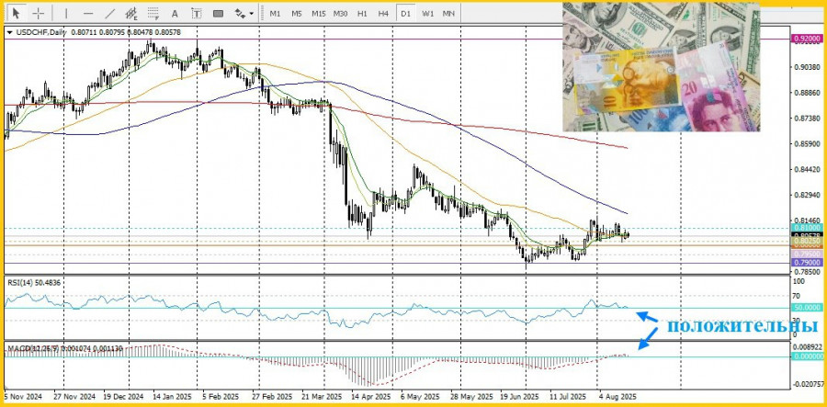Click the 0.8100 price level label
Screen dimensions: 827x407
(x=807, y=228)
